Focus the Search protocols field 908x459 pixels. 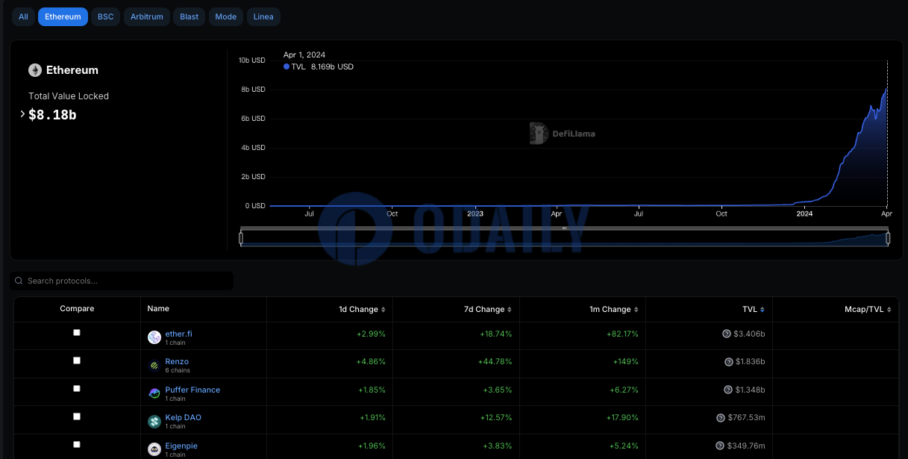coord(122,281)
